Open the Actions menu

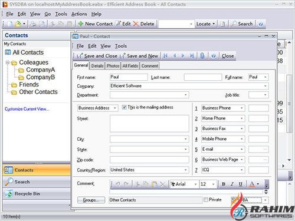[79, 14]
